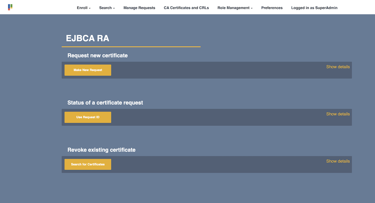This screenshot has height=203, width=375.
Task: Click the EJBCA RA page title
Action: [88, 38]
